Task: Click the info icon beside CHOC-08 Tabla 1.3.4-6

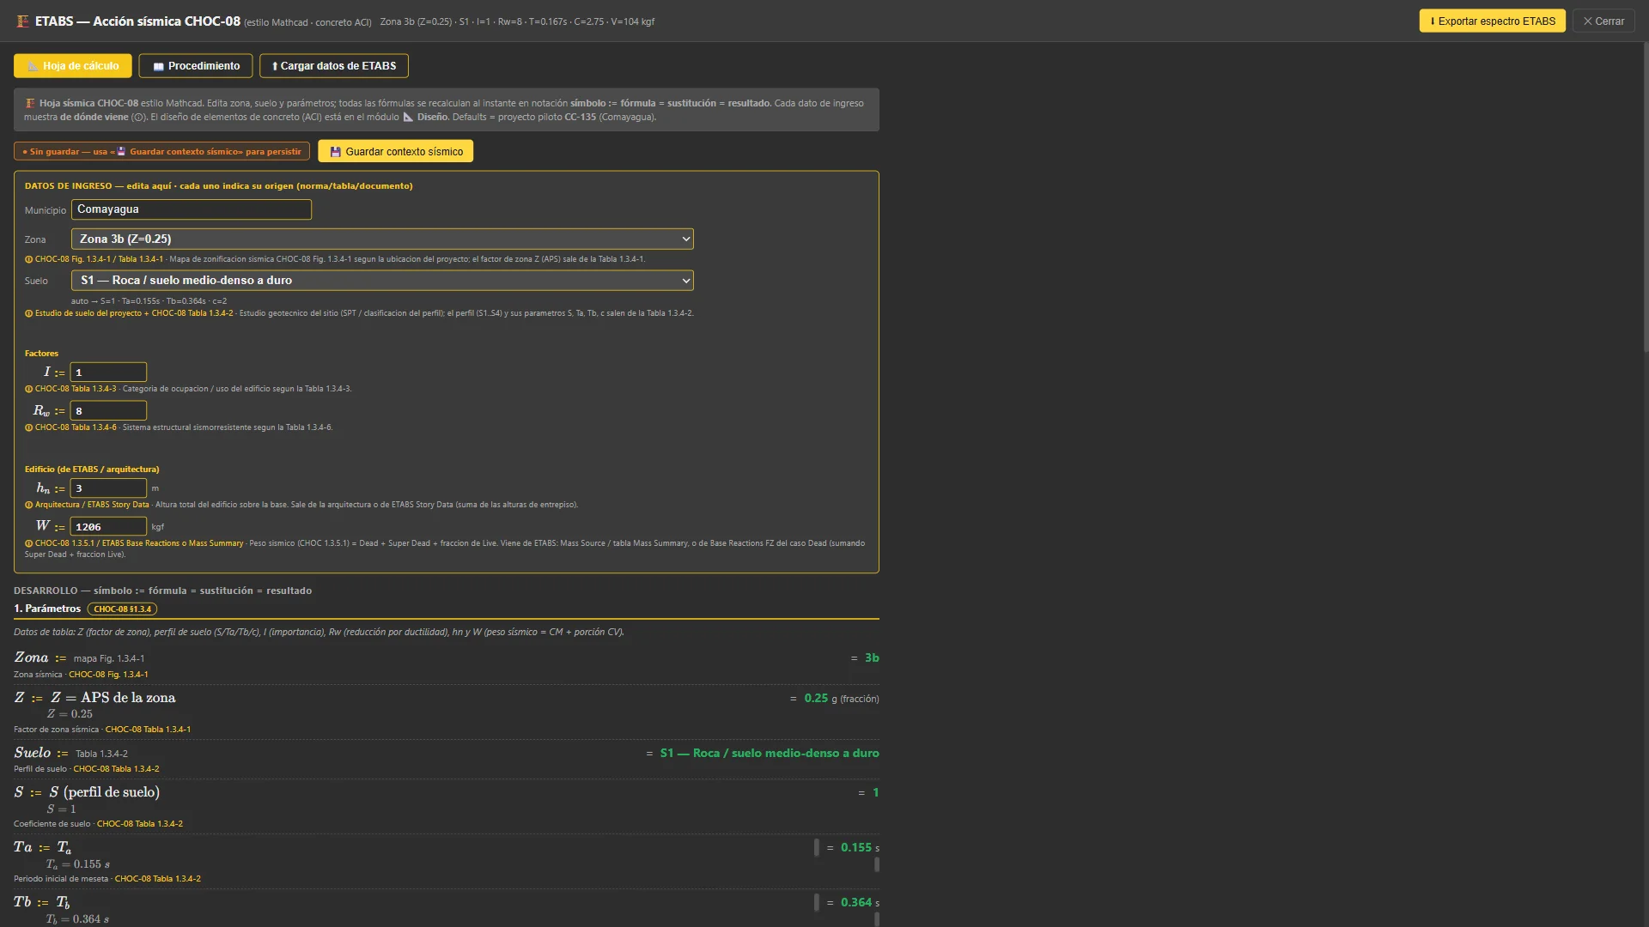Action: 28,427
